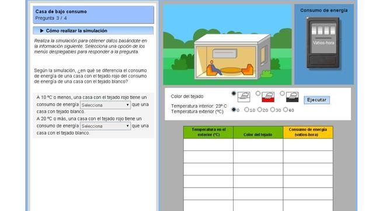Open the dropdown for 10 °C or less
The image size is (376, 211).
pyautogui.click(x=105, y=105)
